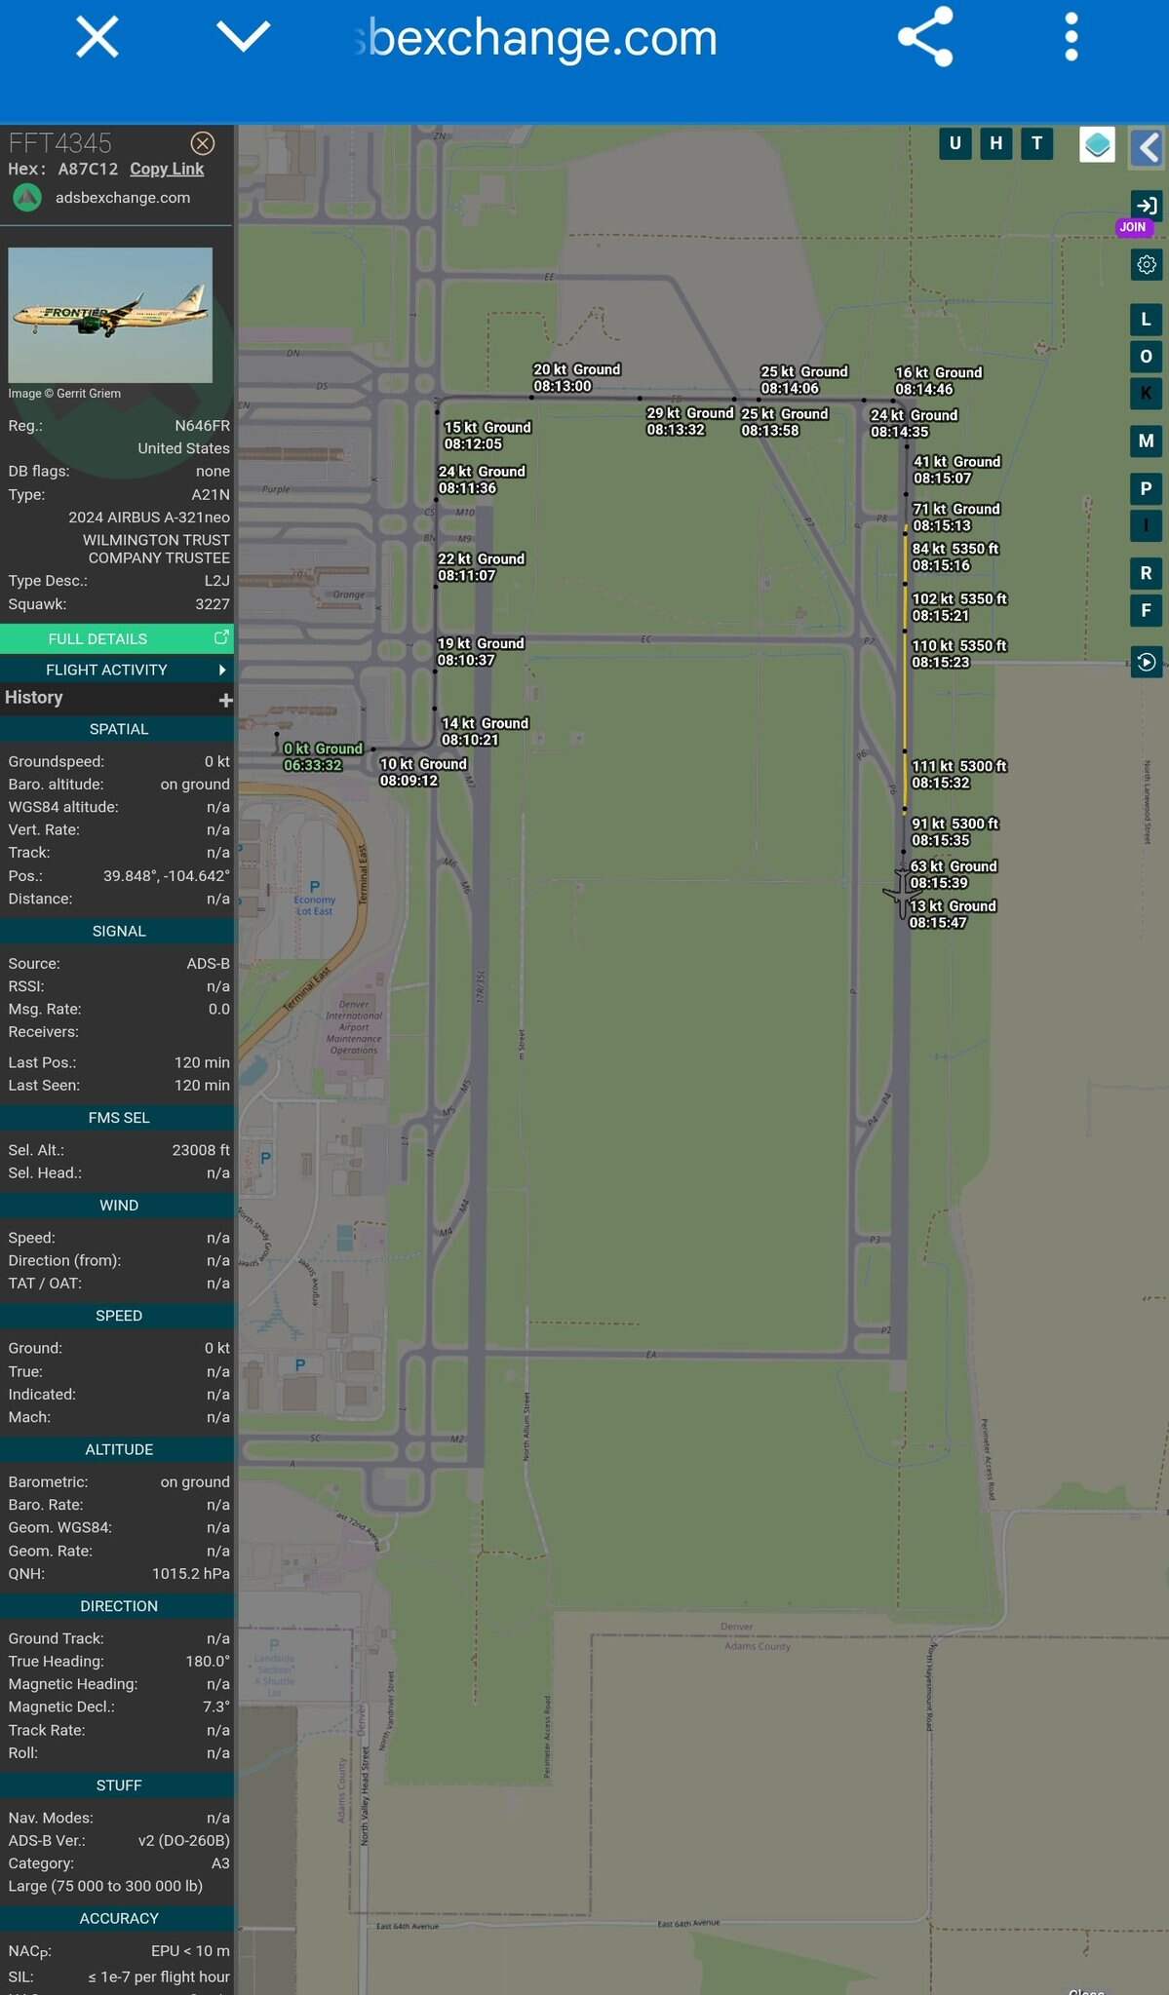This screenshot has height=1995, width=1169.
Task: Open the Frontier aircraft photo thumbnail
Action: (110, 315)
